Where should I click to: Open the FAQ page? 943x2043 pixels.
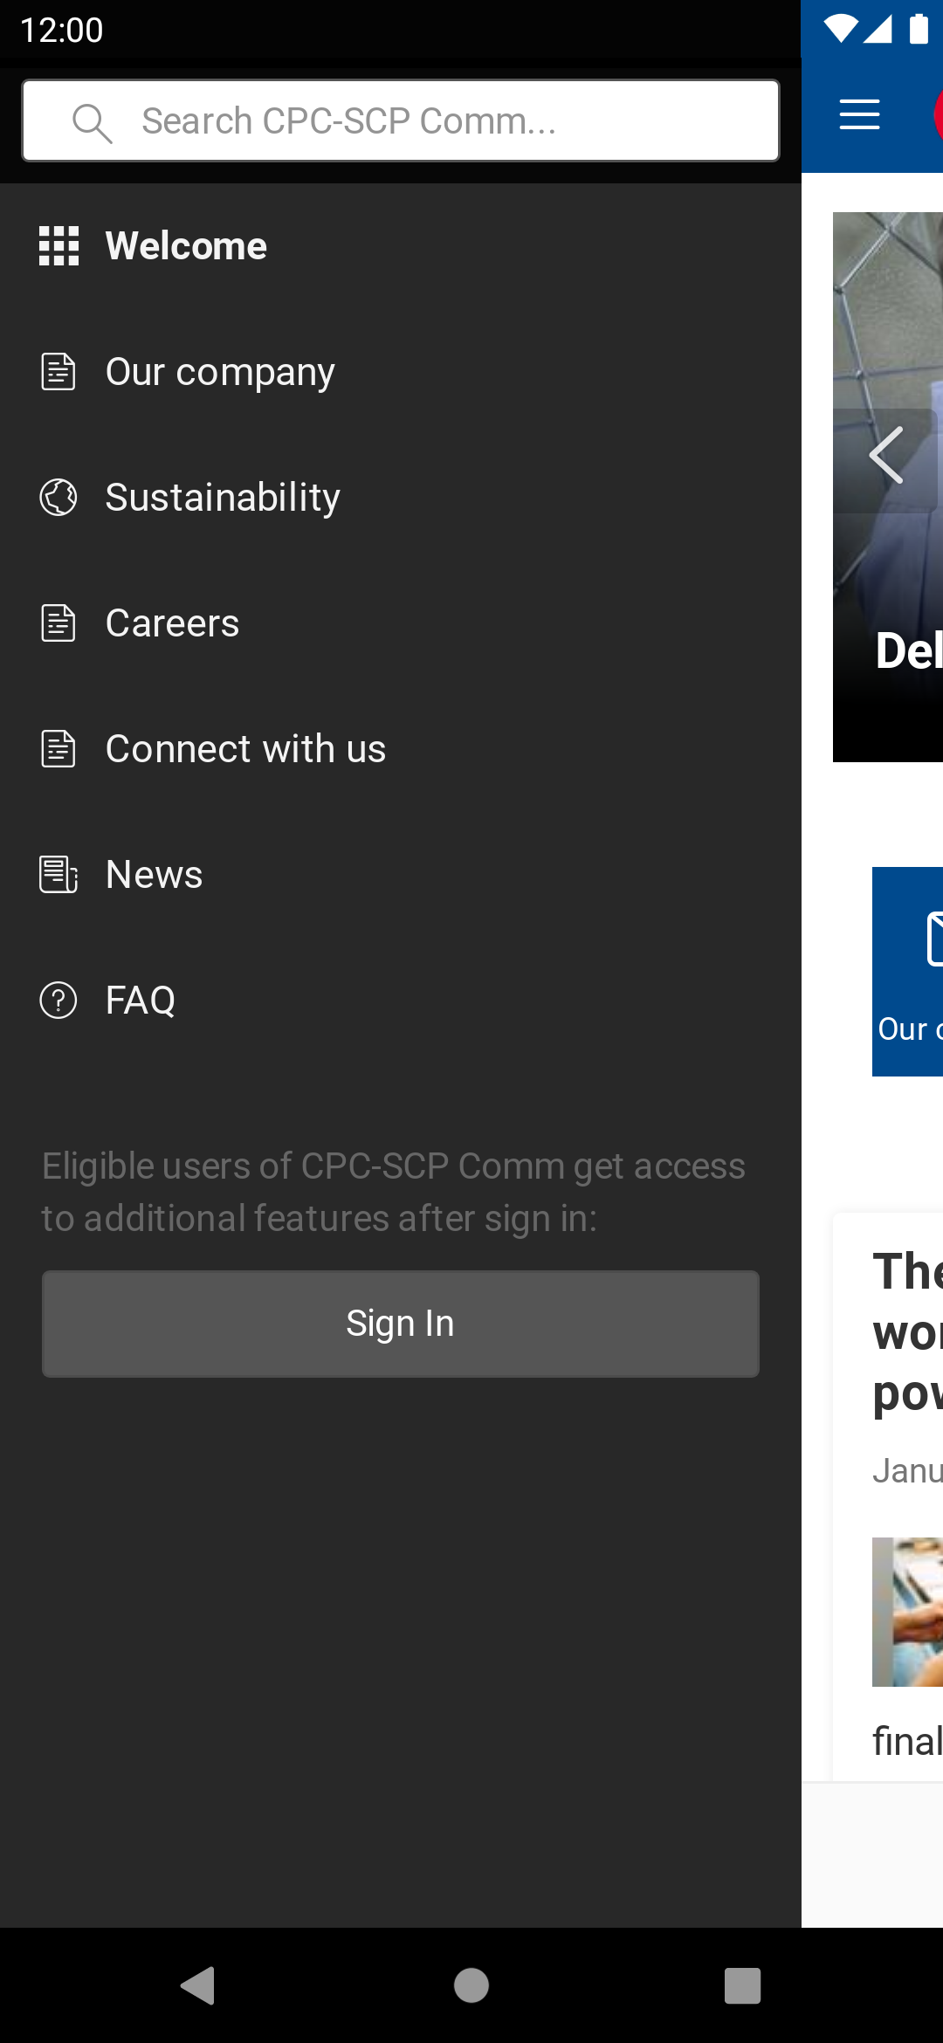coord(401,1001)
